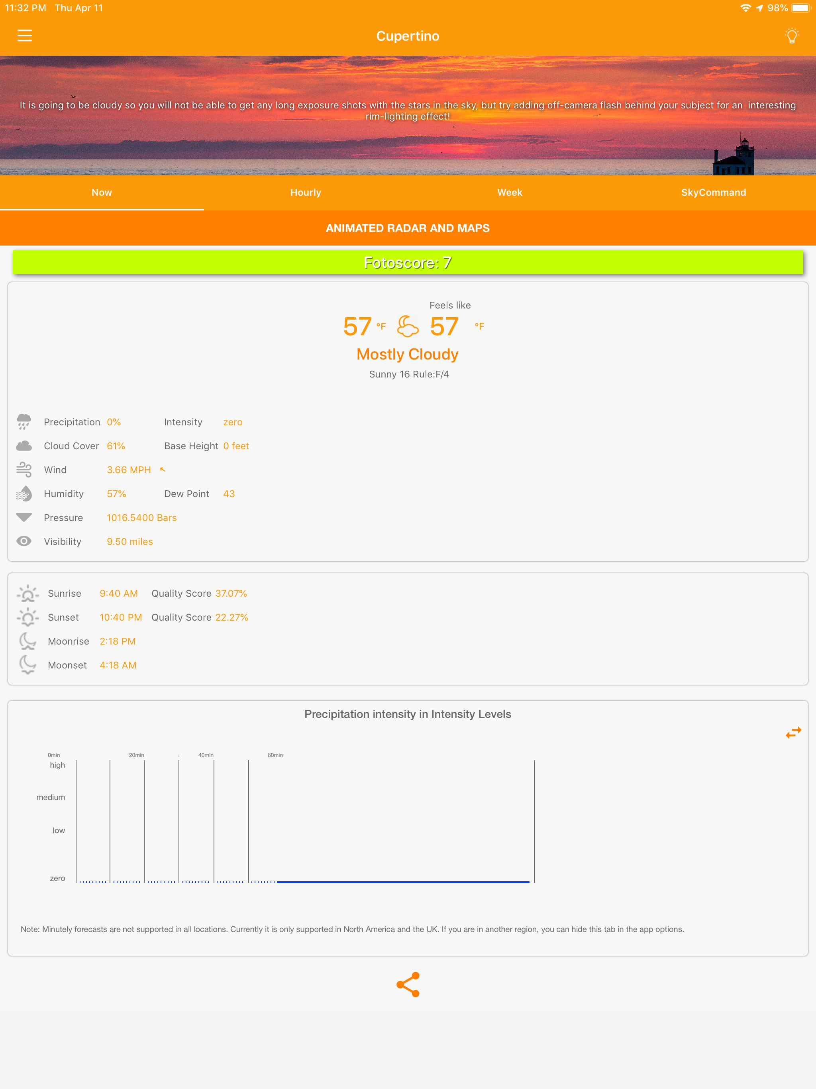The width and height of the screenshot is (816, 1089).
Task: Tap the Fotoscore 7 bar
Action: (408, 262)
